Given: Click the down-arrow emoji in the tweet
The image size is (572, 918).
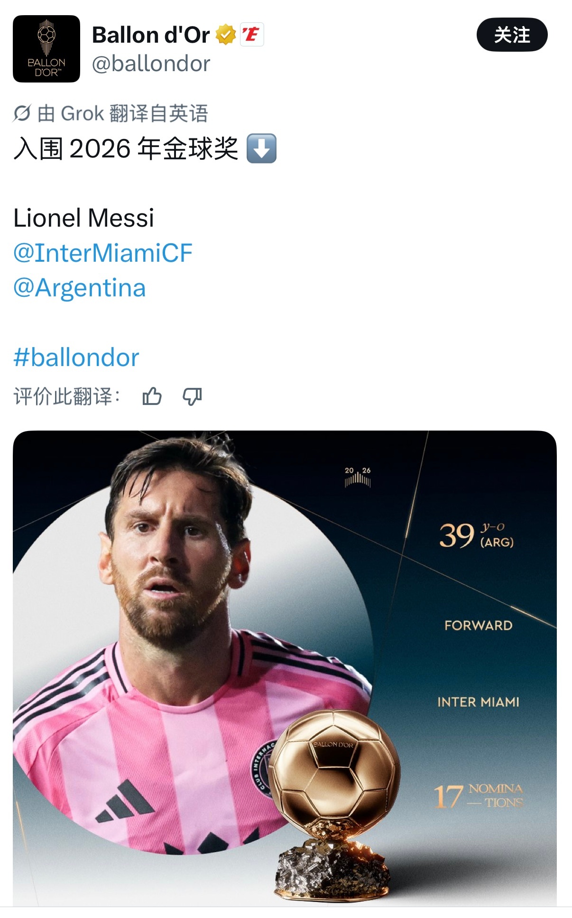Looking at the screenshot, I should [x=261, y=148].
